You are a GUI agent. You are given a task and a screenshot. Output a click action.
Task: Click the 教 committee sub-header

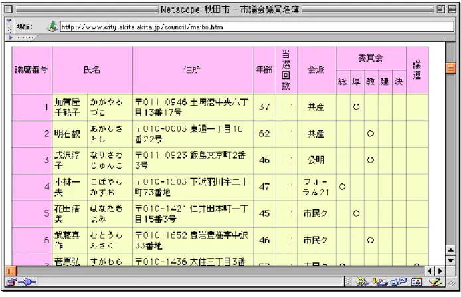371,82
